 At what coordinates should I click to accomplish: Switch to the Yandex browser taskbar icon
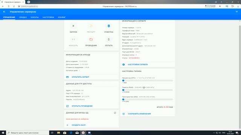point(83,133)
